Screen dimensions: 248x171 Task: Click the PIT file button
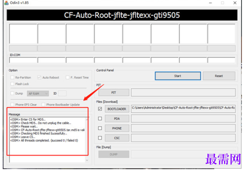114,93
